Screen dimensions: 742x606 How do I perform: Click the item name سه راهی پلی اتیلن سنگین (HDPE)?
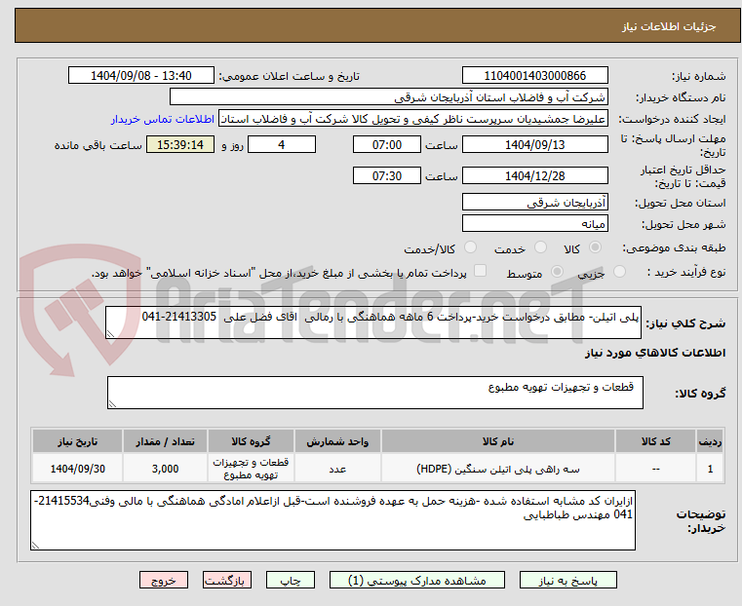[x=498, y=469]
